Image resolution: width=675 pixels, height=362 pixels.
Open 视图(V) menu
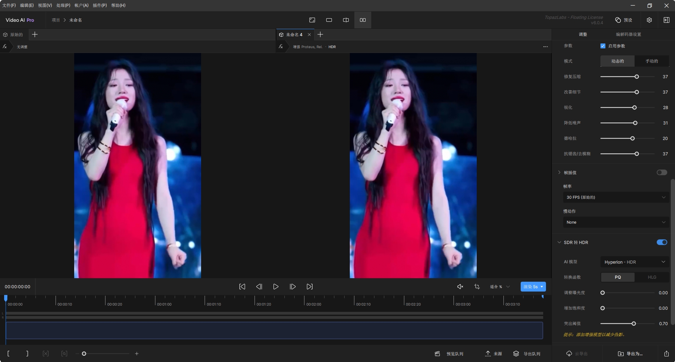(x=45, y=5)
